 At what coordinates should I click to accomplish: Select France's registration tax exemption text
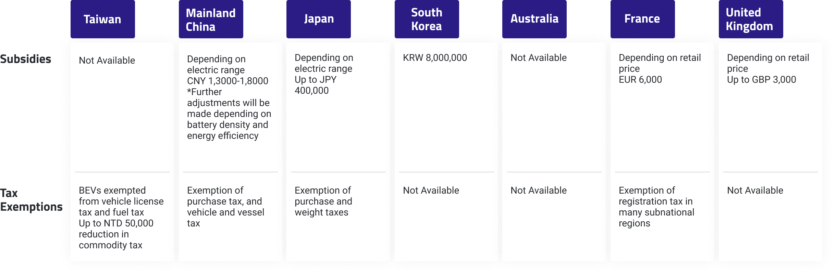656,207
